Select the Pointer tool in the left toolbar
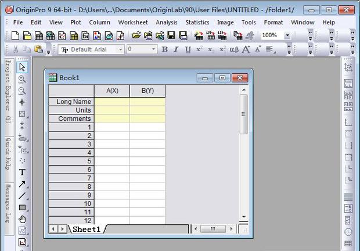 click(x=22, y=67)
